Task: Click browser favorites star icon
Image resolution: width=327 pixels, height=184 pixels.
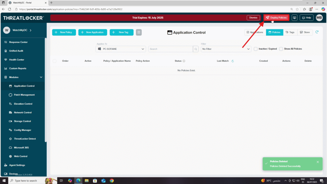Action: point(297,9)
